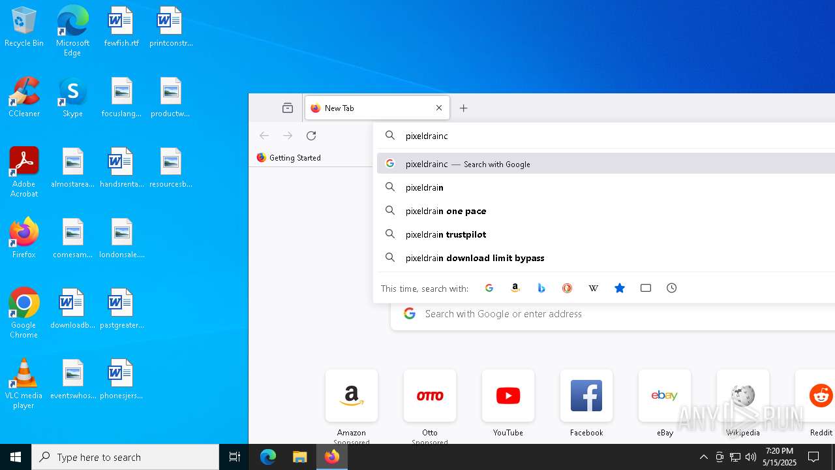This screenshot has width=835, height=470.
Task: Choose 'pixeldrain one pace' suggestion
Action: click(606, 211)
